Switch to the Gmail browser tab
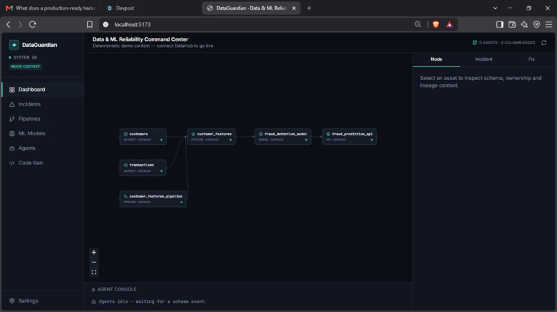This screenshot has width=557, height=312. click(x=51, y=8)
